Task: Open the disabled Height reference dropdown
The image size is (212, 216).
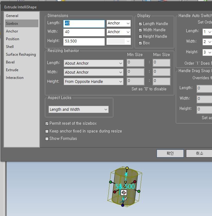Action: tap(119, 41)
